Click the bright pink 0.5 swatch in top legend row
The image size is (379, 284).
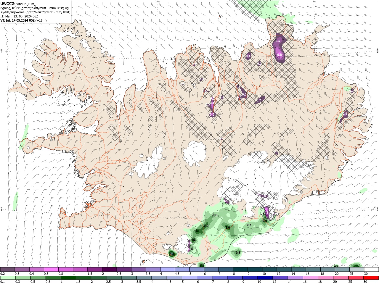(x=51, y=270)
